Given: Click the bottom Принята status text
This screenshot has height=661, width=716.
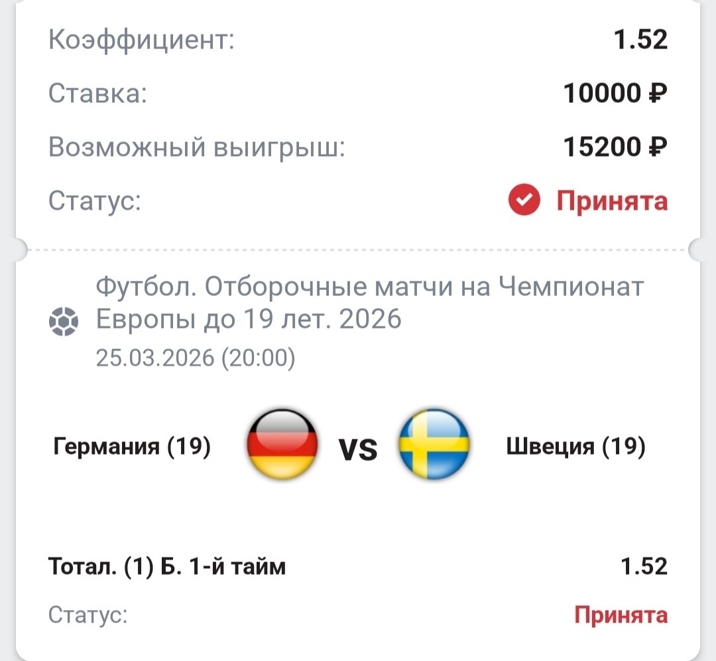Looking at the screenshot, I should point(621,615).
